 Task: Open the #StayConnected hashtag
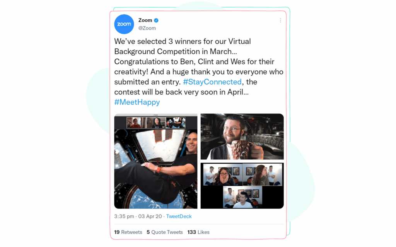[212, 82]
